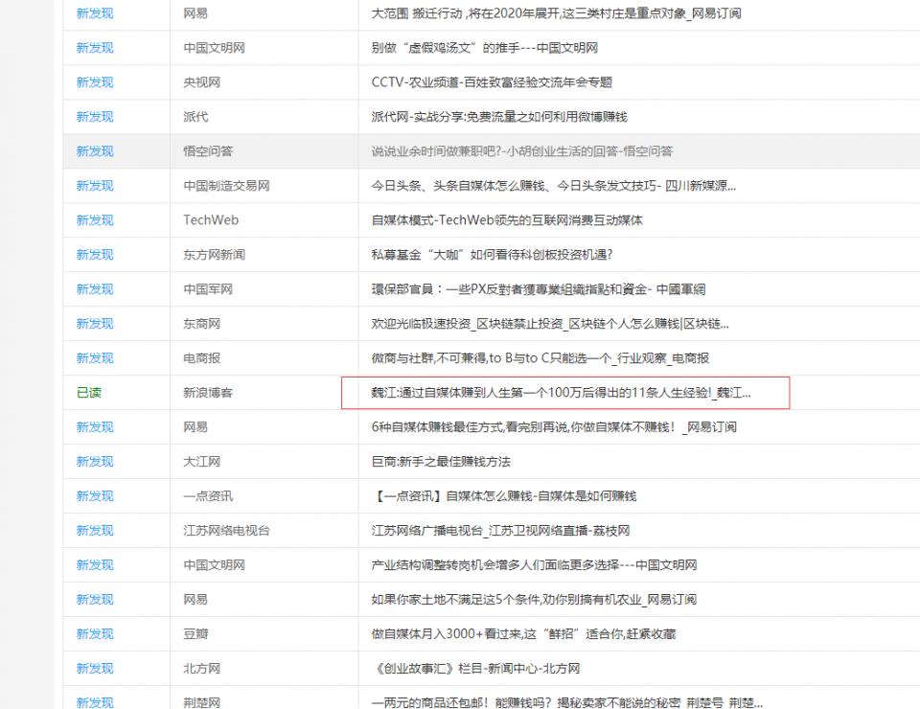Open 魏江:通过自媒体赚到人生第一个100万 article

point(561,393)
